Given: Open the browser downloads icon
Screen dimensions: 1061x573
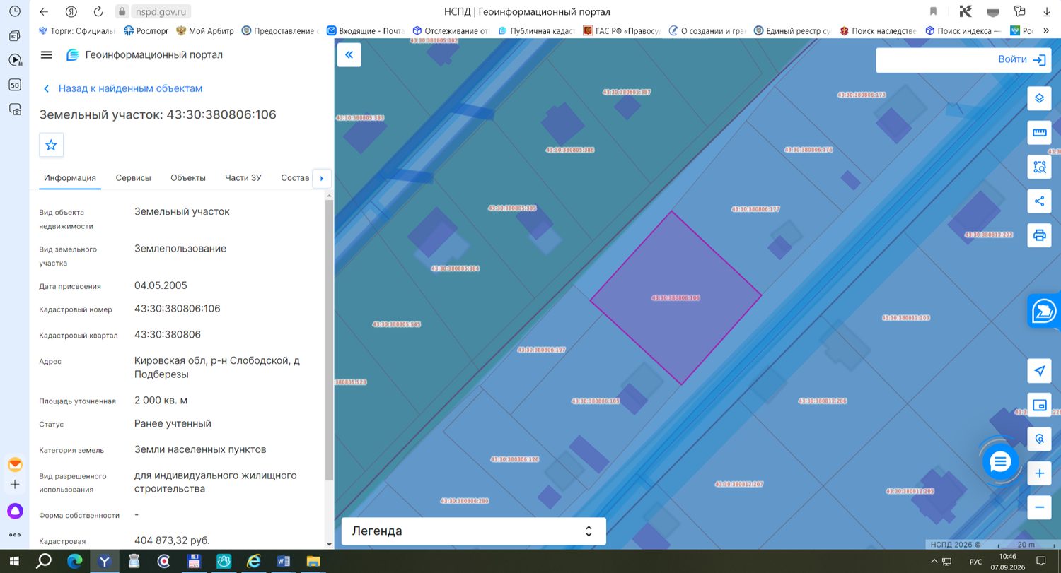Looking at the screenshot, I should point(1048,11).
